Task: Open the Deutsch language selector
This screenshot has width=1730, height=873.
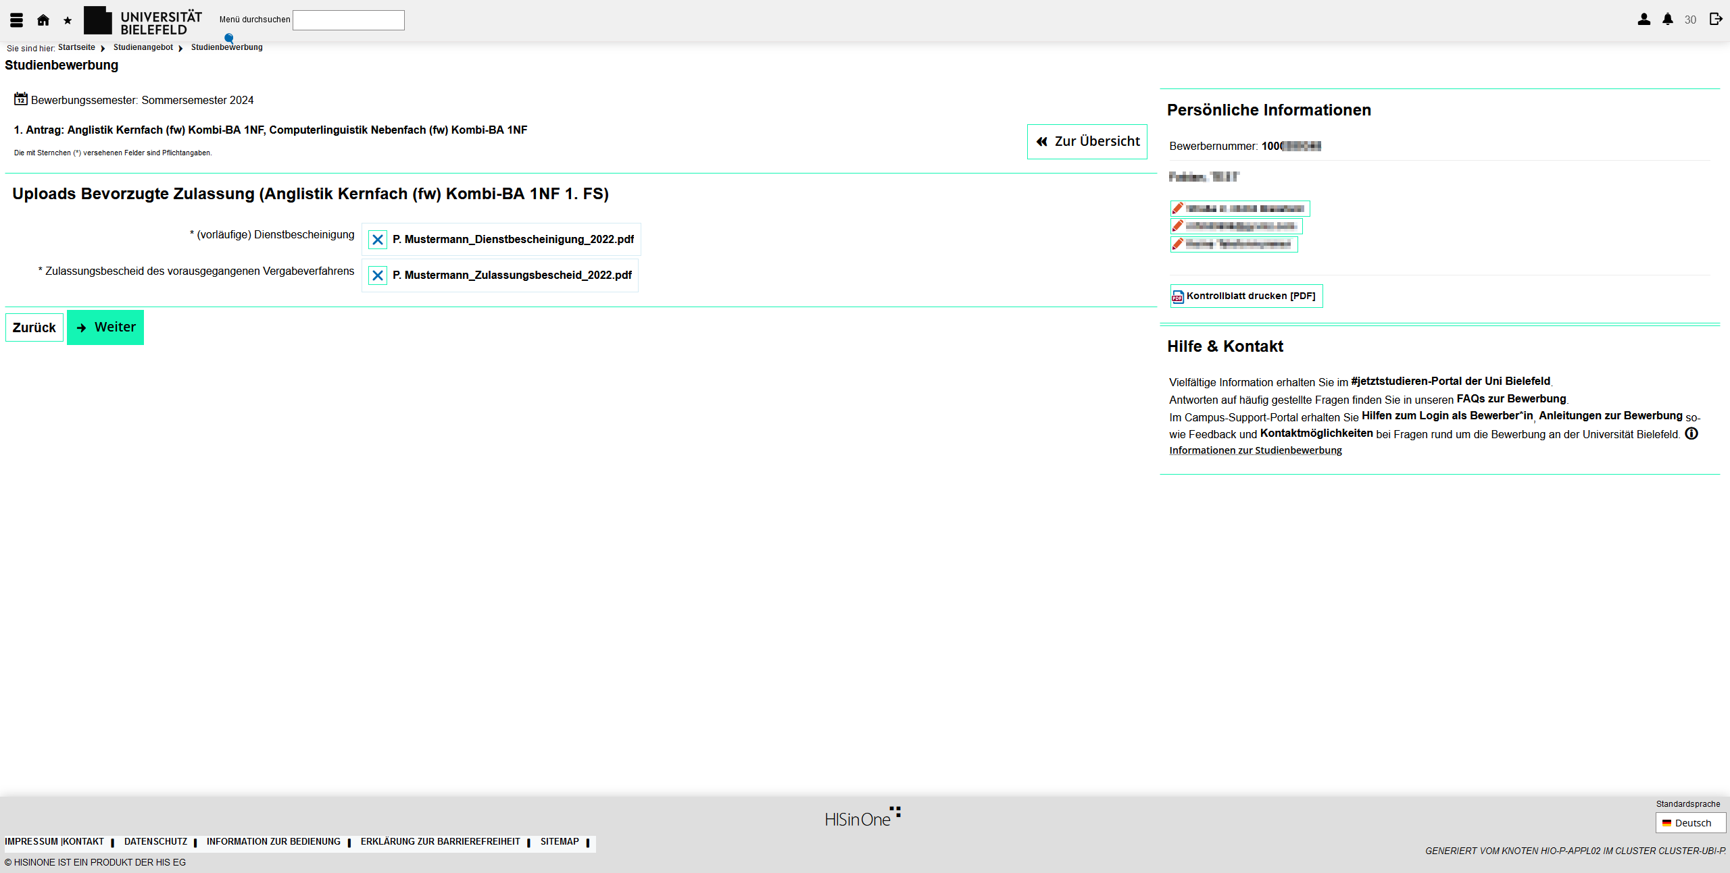Action: (x=1691, y=823)
